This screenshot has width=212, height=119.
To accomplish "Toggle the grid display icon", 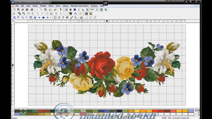I will click(86, 14).
